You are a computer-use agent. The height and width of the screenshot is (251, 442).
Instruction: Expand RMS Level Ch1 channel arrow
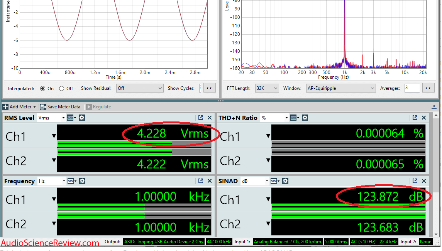pyautogui.click(x=54, y=136)
